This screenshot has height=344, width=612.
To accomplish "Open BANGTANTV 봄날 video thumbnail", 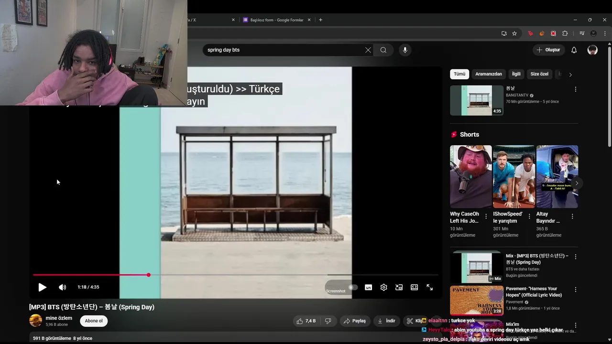I will pyautogui.click(x=477, y=100).
